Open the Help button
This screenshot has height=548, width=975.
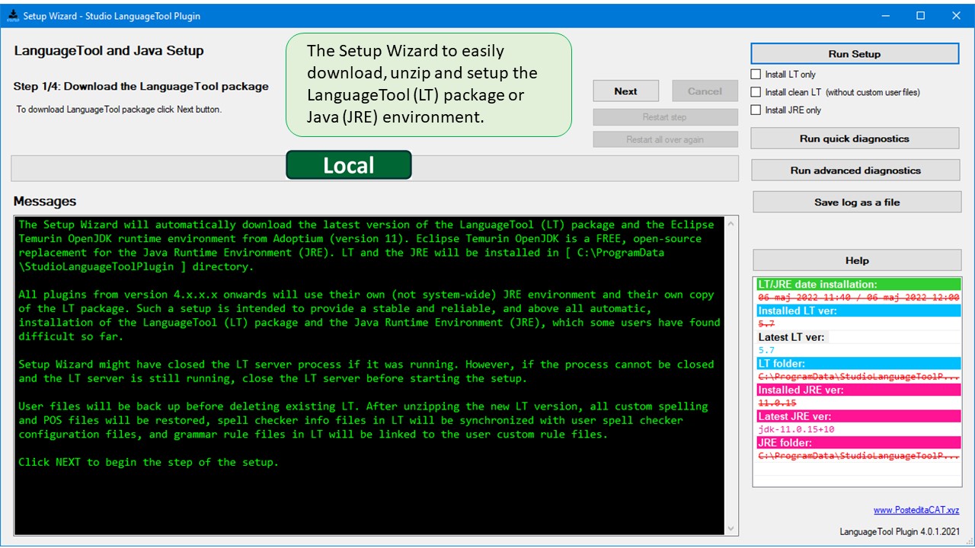(856, 260)
